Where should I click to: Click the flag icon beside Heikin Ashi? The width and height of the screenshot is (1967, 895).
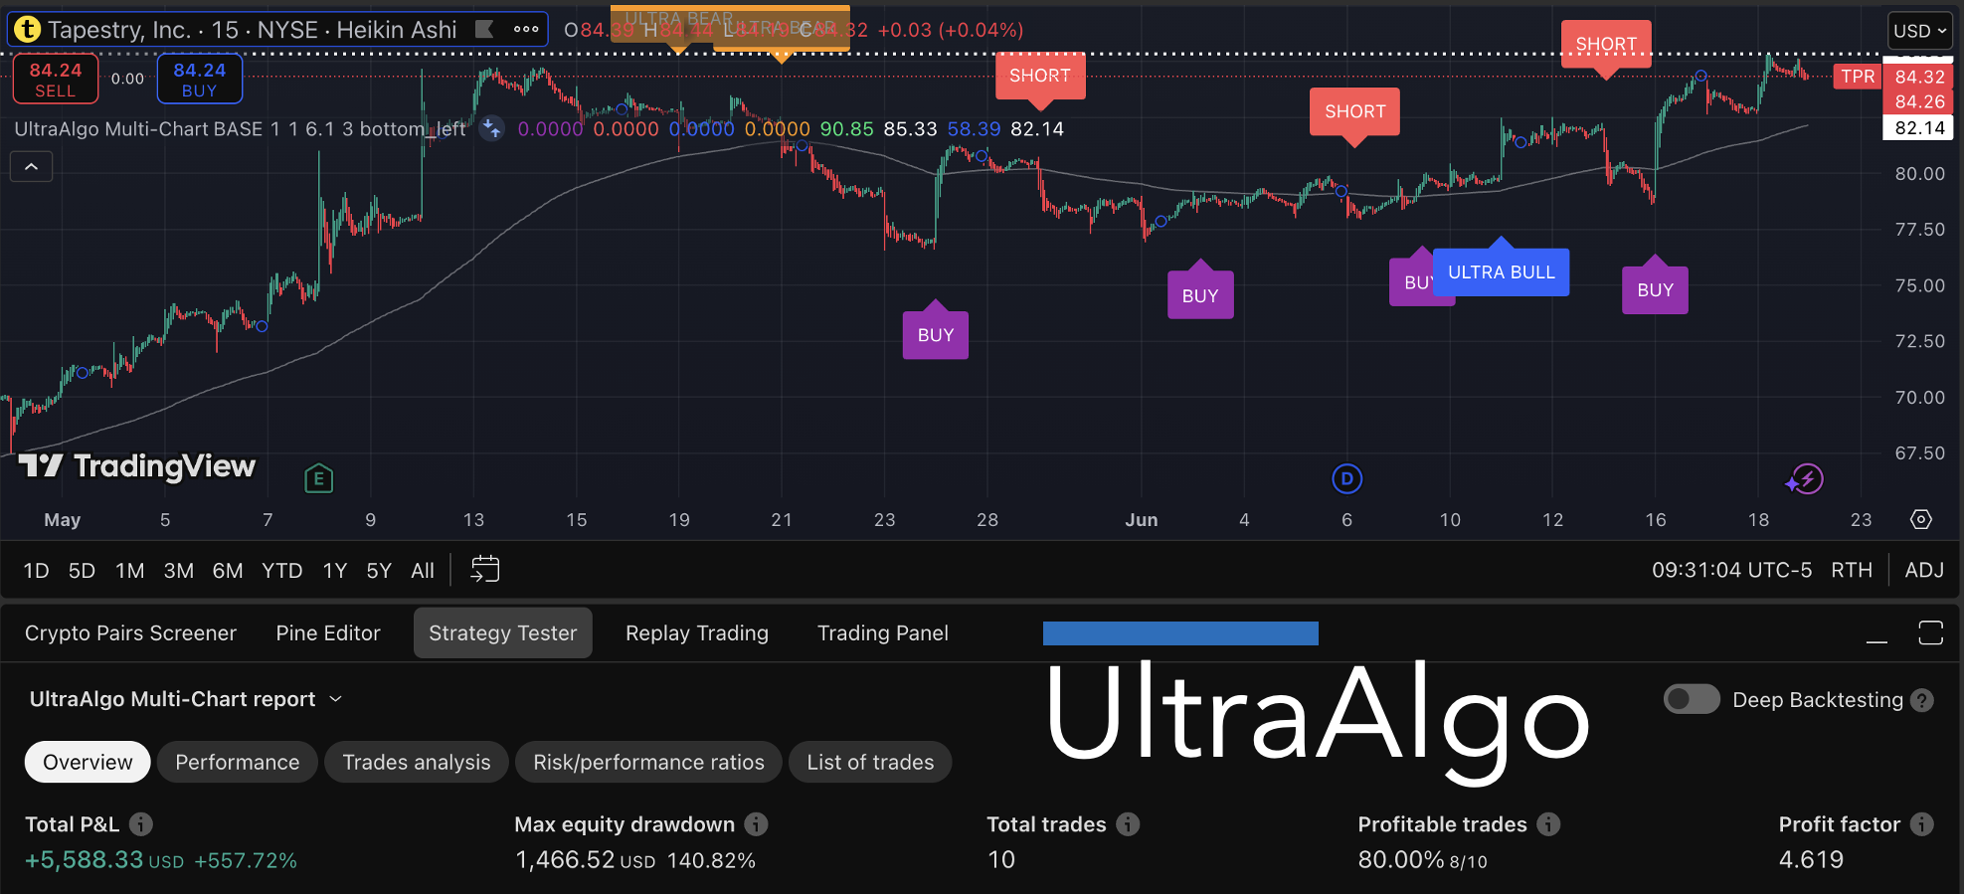tap(484, 30)
